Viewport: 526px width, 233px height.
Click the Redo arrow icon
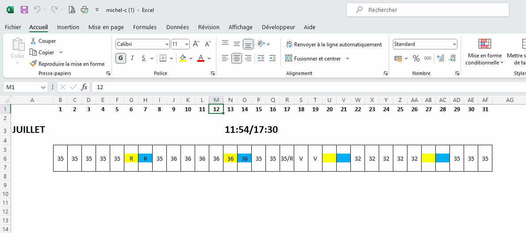coord(54,10)
